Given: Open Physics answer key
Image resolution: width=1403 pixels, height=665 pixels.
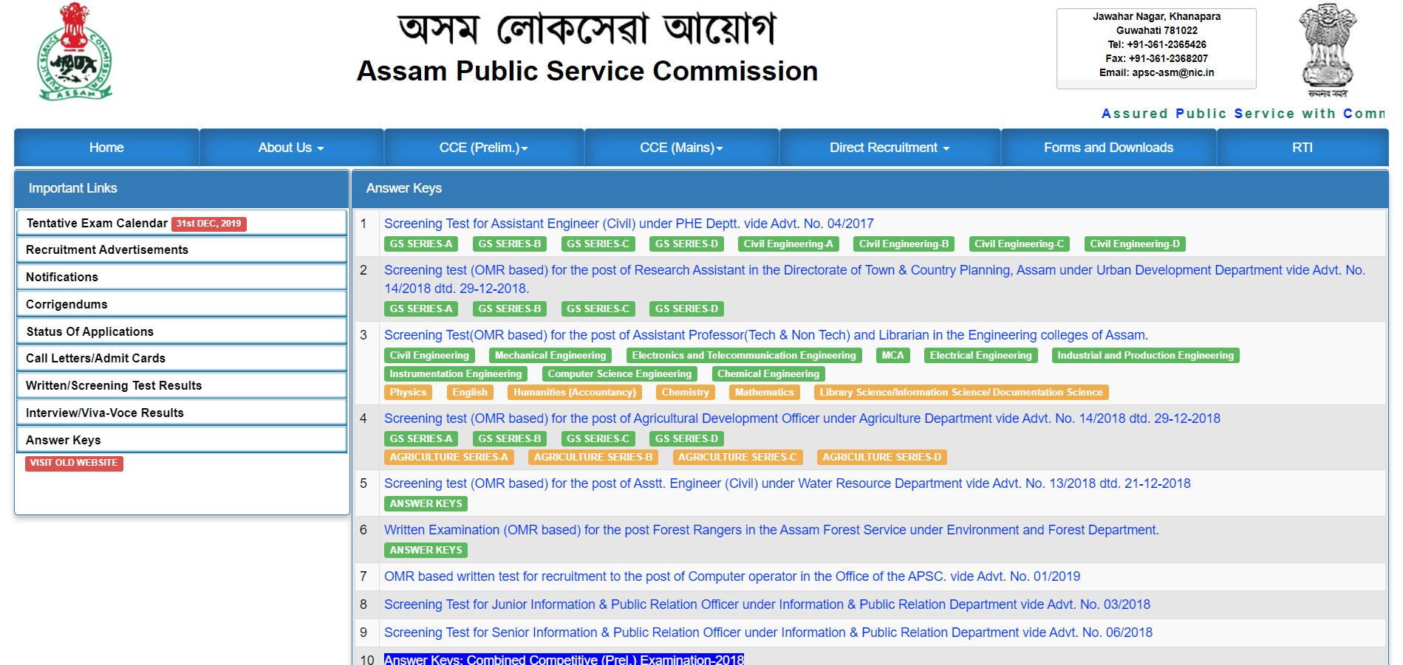Looking at the screenshot, I should pyautogui.click(x=408, y=392).
